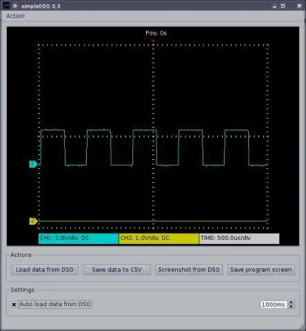Minimize the simpleDSO window
This screenshot has height=331, width=306.
pyautogui.click(x=274, y=6)
